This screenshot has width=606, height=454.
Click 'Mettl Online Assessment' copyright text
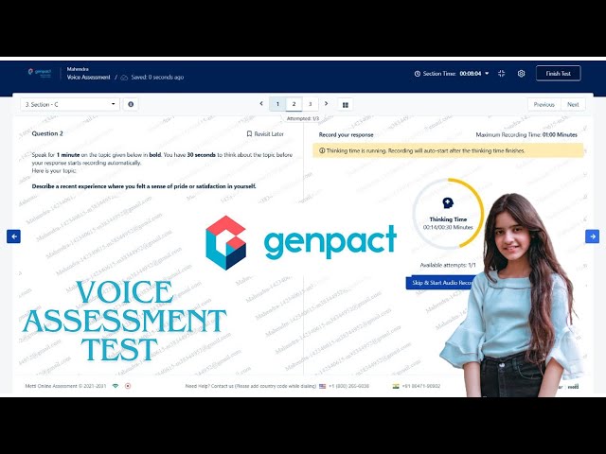pyautogui.click(x=65, y=386)
